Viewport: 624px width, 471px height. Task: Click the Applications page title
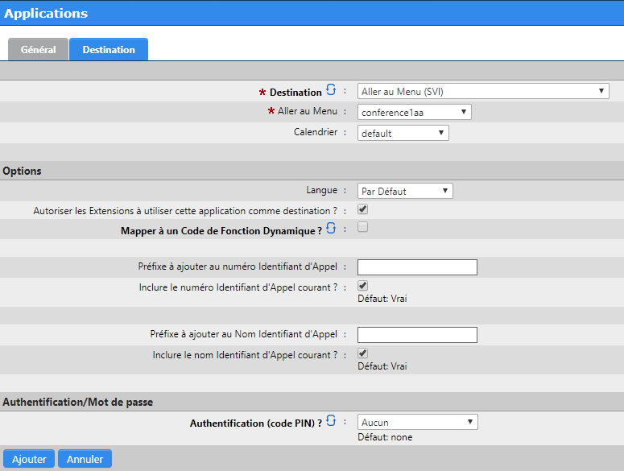(46, 13)
